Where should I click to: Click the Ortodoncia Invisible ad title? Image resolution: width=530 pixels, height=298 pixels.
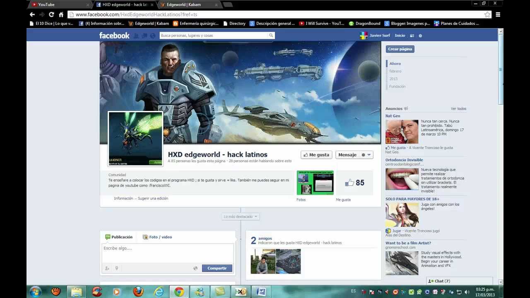[x=404, y=160]
